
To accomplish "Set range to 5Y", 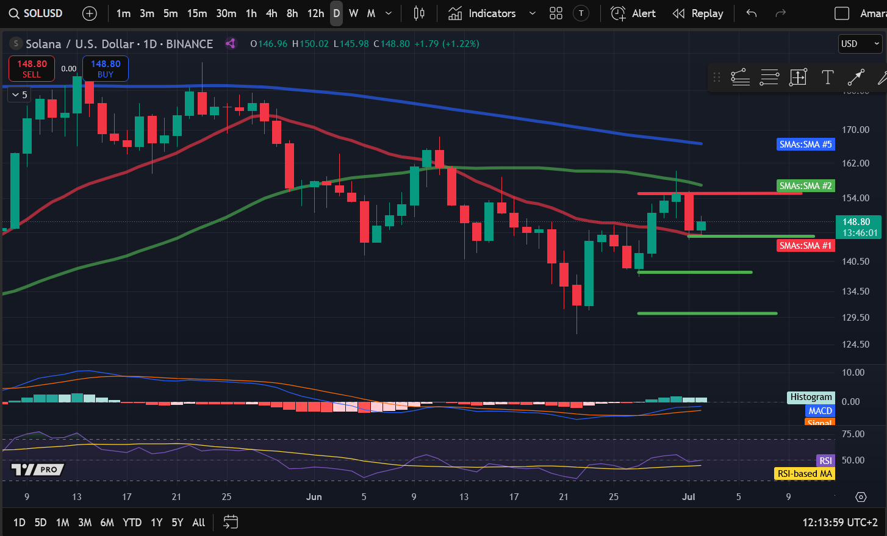I will [x=178, y=522].
